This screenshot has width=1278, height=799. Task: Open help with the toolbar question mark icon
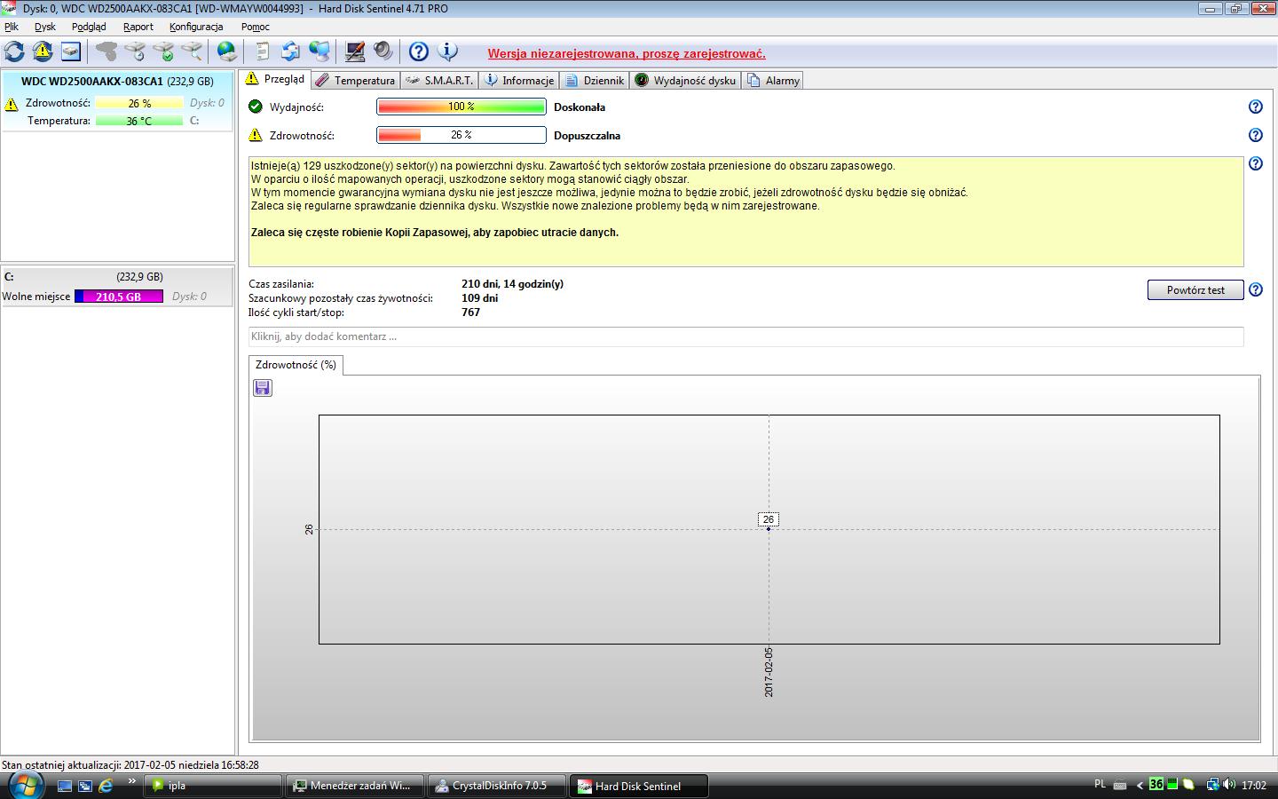pos(419,51)
